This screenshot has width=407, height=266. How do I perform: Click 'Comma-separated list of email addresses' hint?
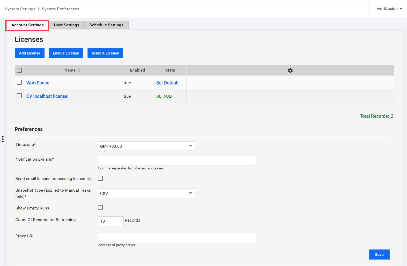131,168
